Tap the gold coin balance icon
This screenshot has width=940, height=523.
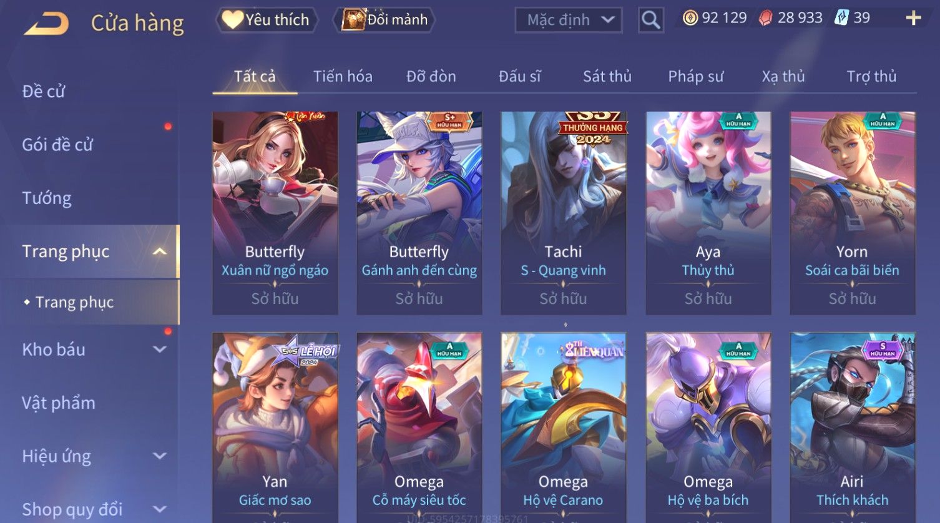tap(690, 18)
